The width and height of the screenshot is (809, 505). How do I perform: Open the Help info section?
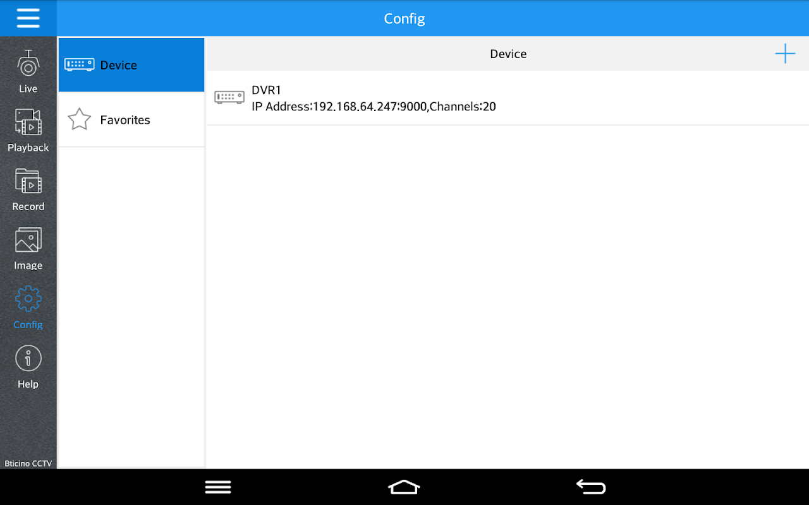coord(28,367)
